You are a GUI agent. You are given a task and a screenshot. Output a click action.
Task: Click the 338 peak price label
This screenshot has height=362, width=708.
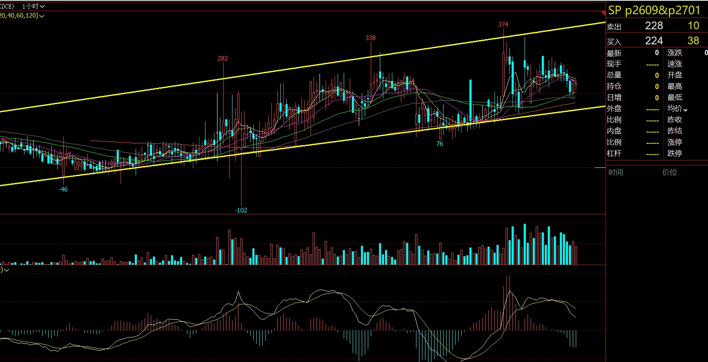[370, 38]
